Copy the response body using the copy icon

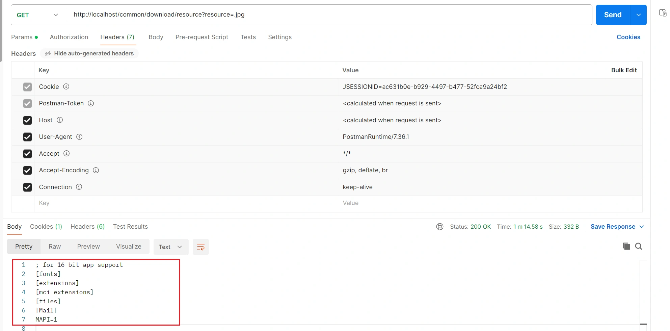pyautogui.click(x=626, y=246)
